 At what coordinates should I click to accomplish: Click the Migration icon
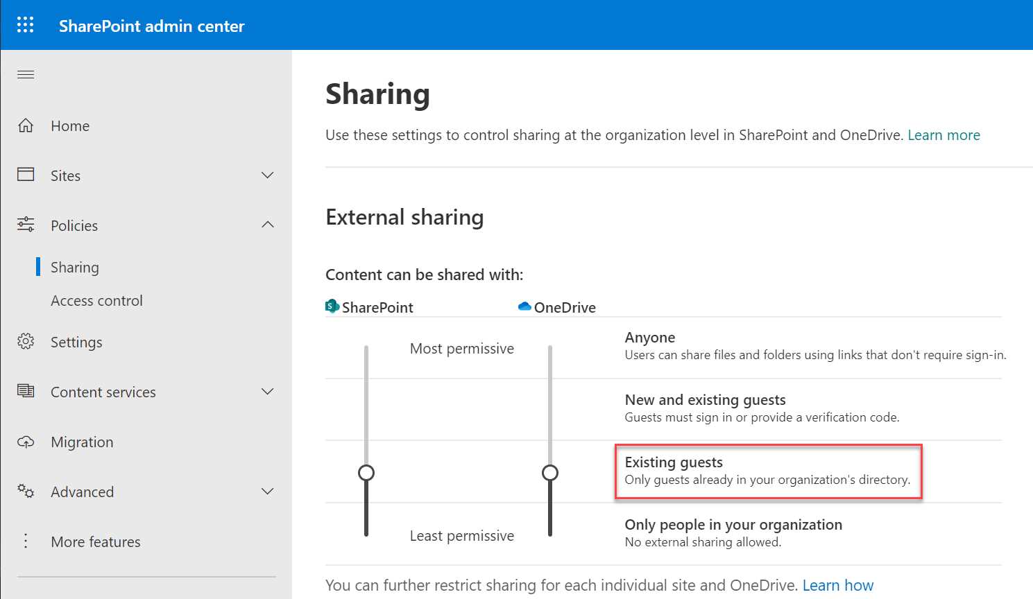25,442
